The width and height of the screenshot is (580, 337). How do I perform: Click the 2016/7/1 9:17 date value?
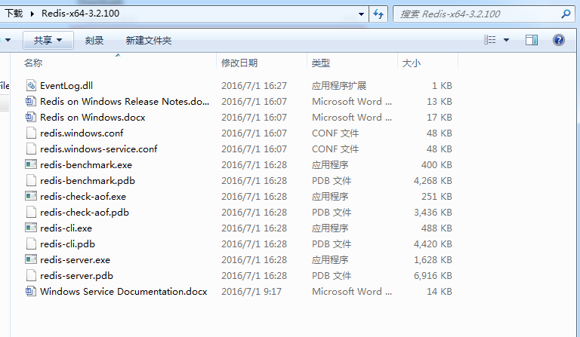pyautogui.click(x=251, y=292)
